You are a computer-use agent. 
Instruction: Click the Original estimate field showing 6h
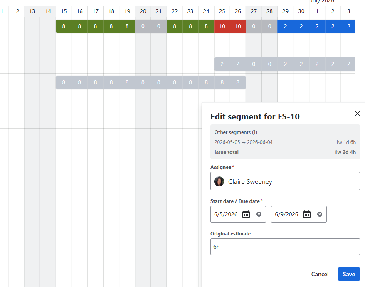285,247
